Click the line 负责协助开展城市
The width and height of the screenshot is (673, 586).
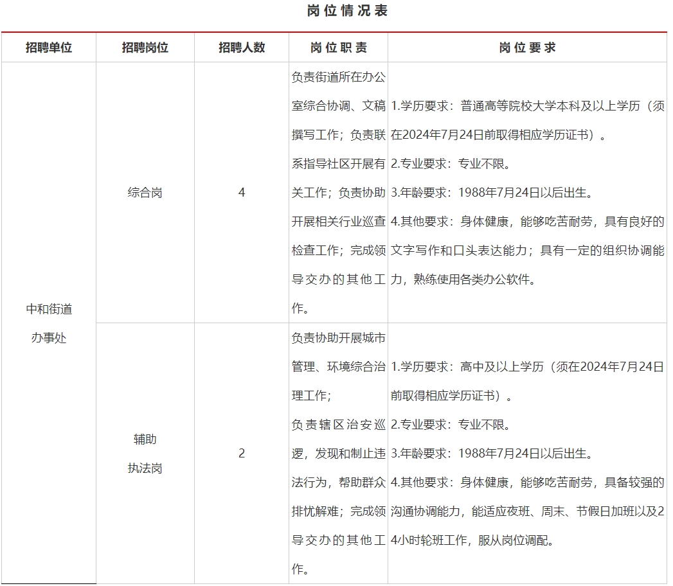click(x=339, y=338)
